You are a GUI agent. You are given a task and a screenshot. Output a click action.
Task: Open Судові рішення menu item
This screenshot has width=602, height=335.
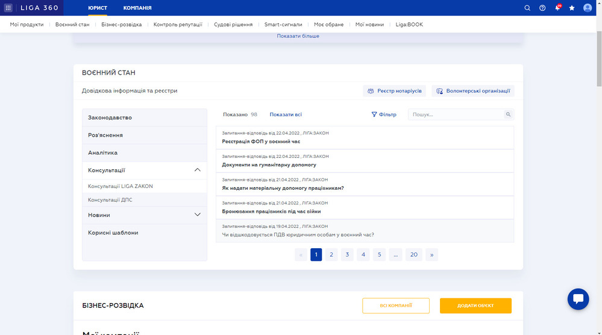[x=233, y=24]
